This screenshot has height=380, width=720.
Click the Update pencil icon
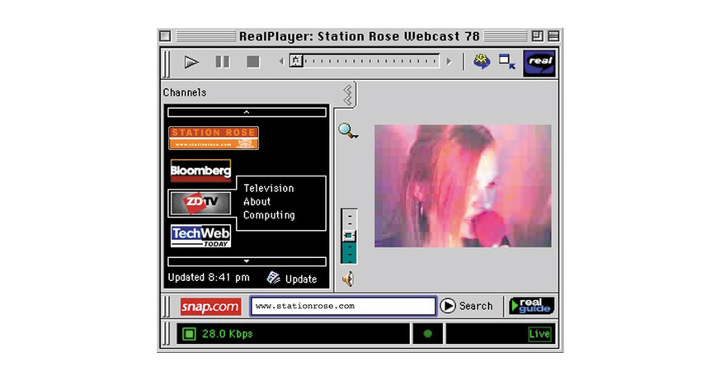pyautogui.click(x=274, y=278)
